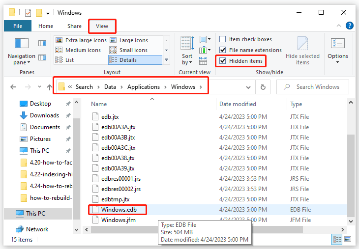Viewport: 359px width, 249px height.
Task: Switch to the Home tab
Action: click(46, 26)
